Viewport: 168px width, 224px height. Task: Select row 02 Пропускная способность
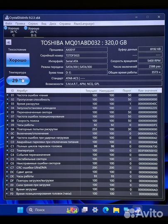click(82, 100)
